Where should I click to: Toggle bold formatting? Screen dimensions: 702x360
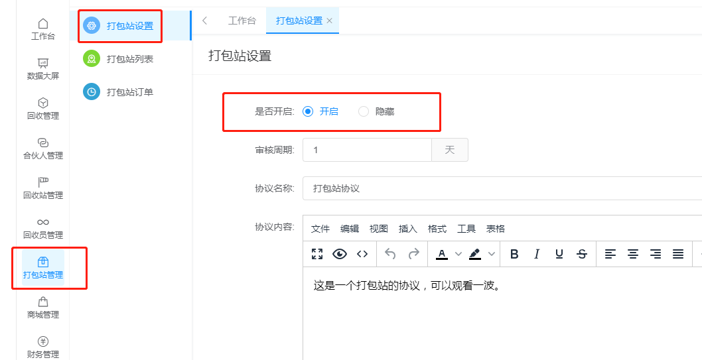click(x=514, y=254)
